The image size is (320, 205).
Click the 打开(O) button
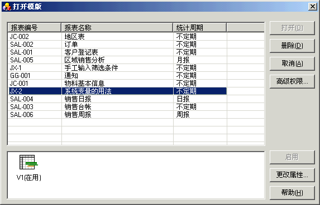pyautogui.click(x=292, y=28)
